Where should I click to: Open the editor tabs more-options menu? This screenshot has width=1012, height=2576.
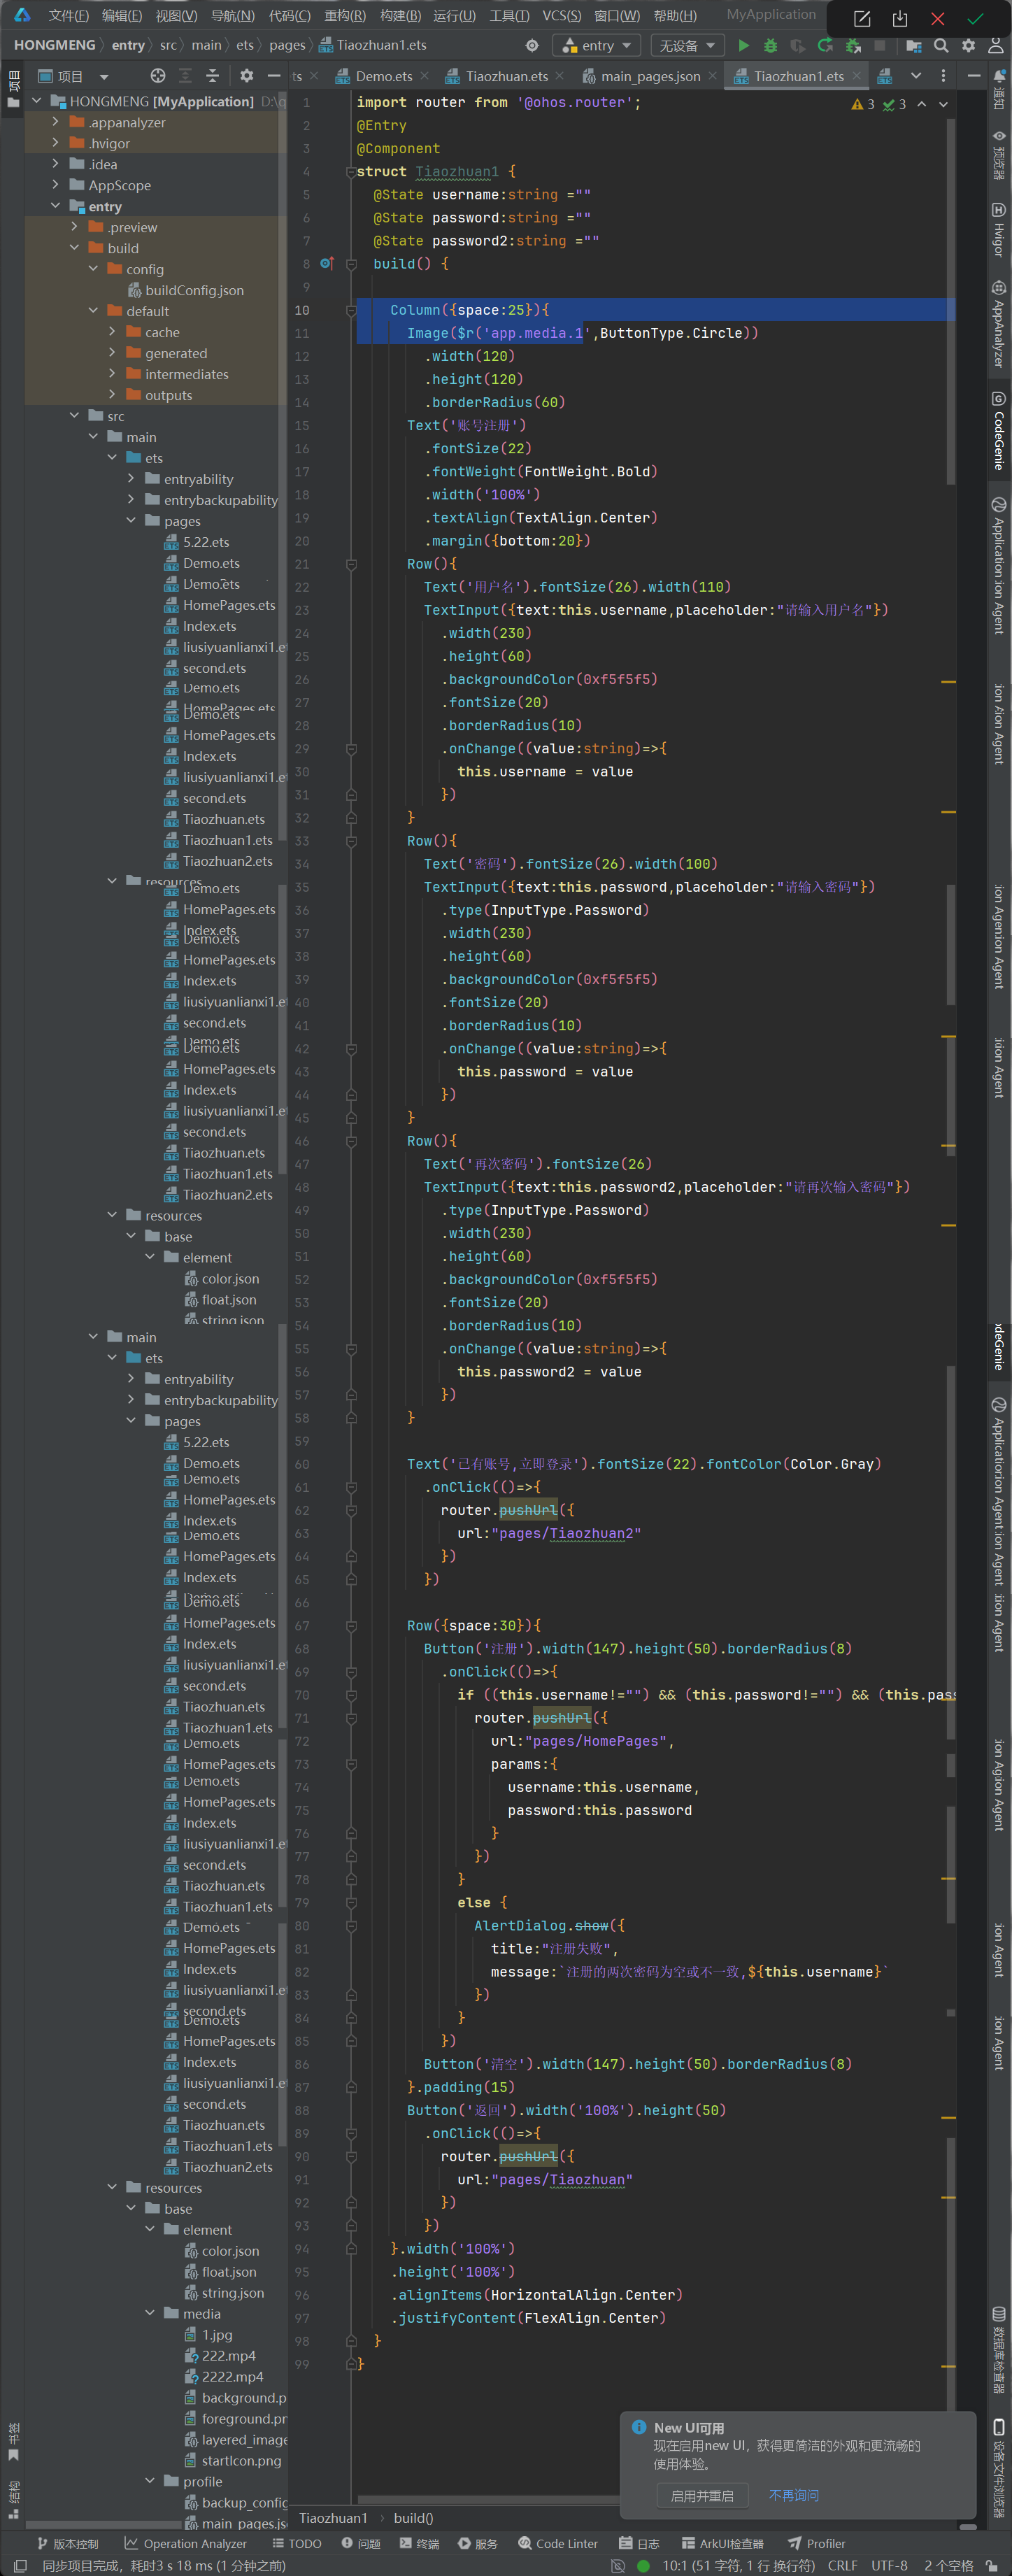tap(943, 76)
